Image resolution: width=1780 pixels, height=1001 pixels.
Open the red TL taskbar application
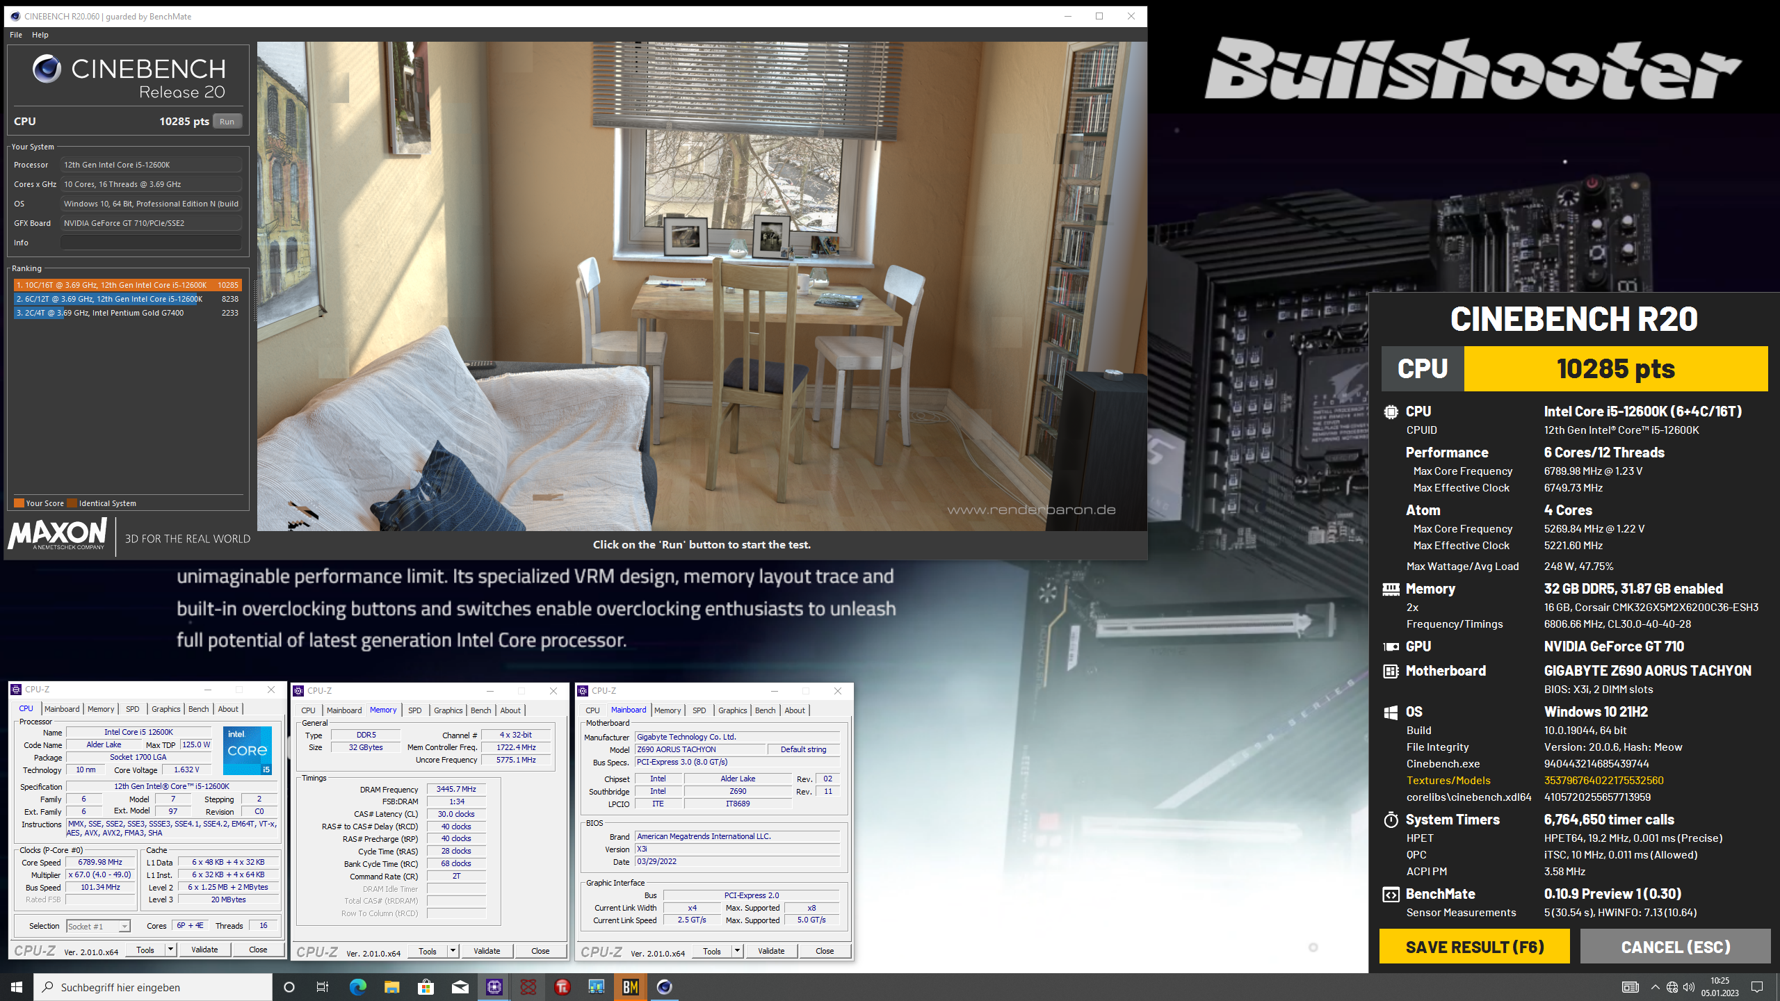tap(562, 987)
